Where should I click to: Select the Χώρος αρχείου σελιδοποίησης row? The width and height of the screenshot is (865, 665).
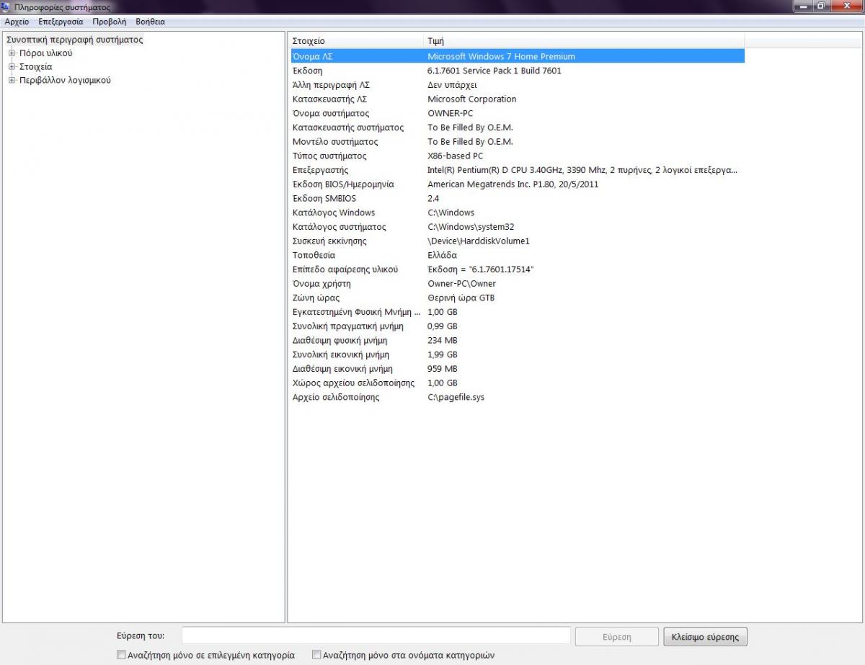coord(517,383)
